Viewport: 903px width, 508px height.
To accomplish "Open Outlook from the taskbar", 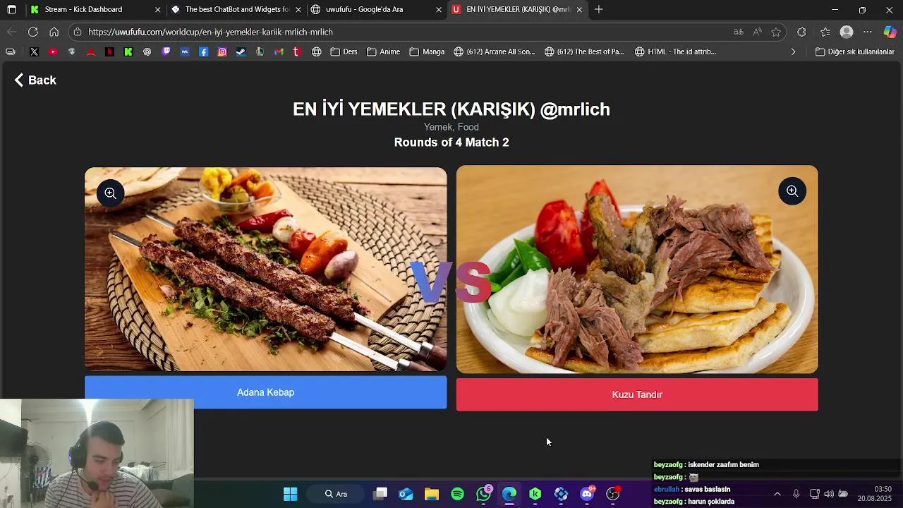I will pyautogui.click(x=406, y=494).
